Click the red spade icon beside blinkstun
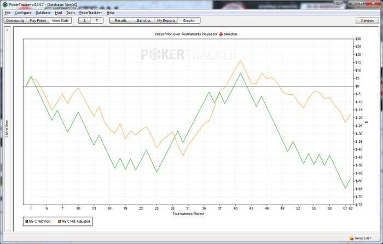The image size is (383, 244). 221,34
